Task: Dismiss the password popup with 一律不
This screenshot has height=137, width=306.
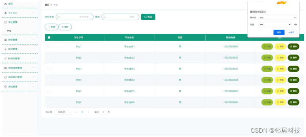Action: tap(291, 33)
